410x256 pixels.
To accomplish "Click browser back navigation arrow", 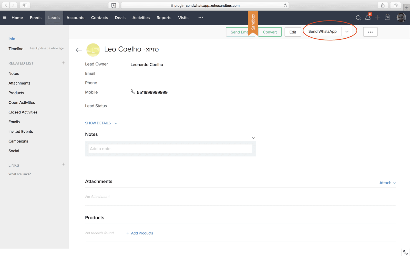I will click(6, 5).
